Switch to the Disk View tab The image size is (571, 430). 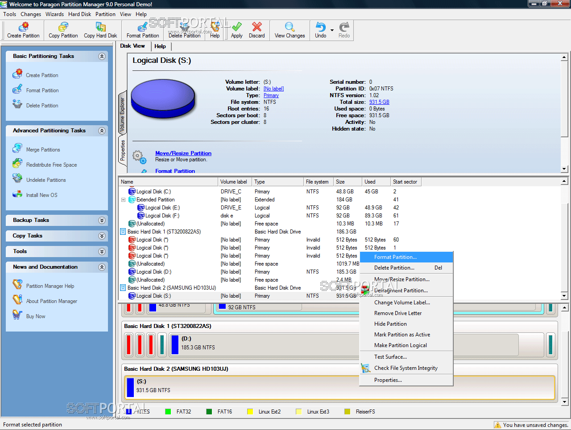(132, 46)
